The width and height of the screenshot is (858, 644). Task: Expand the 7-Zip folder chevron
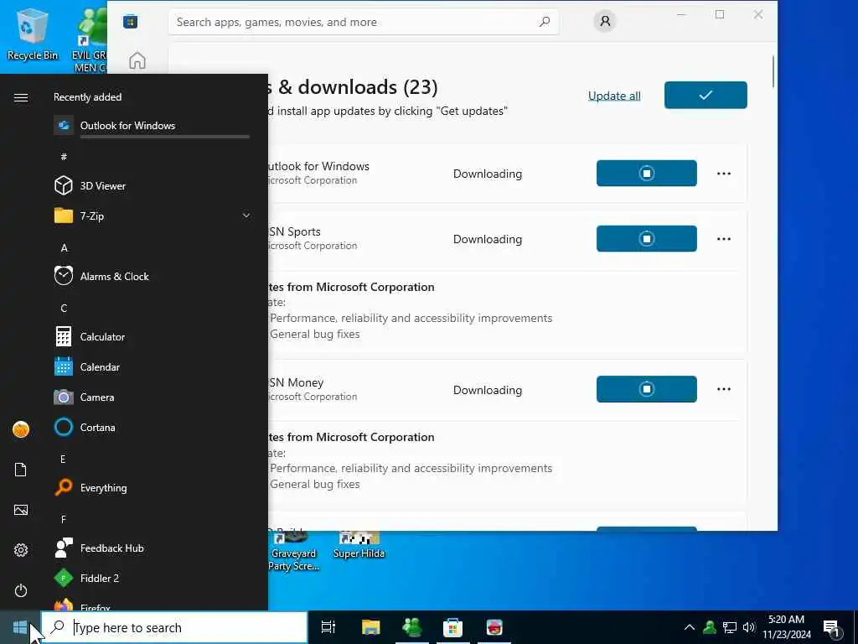coord(246,216)
